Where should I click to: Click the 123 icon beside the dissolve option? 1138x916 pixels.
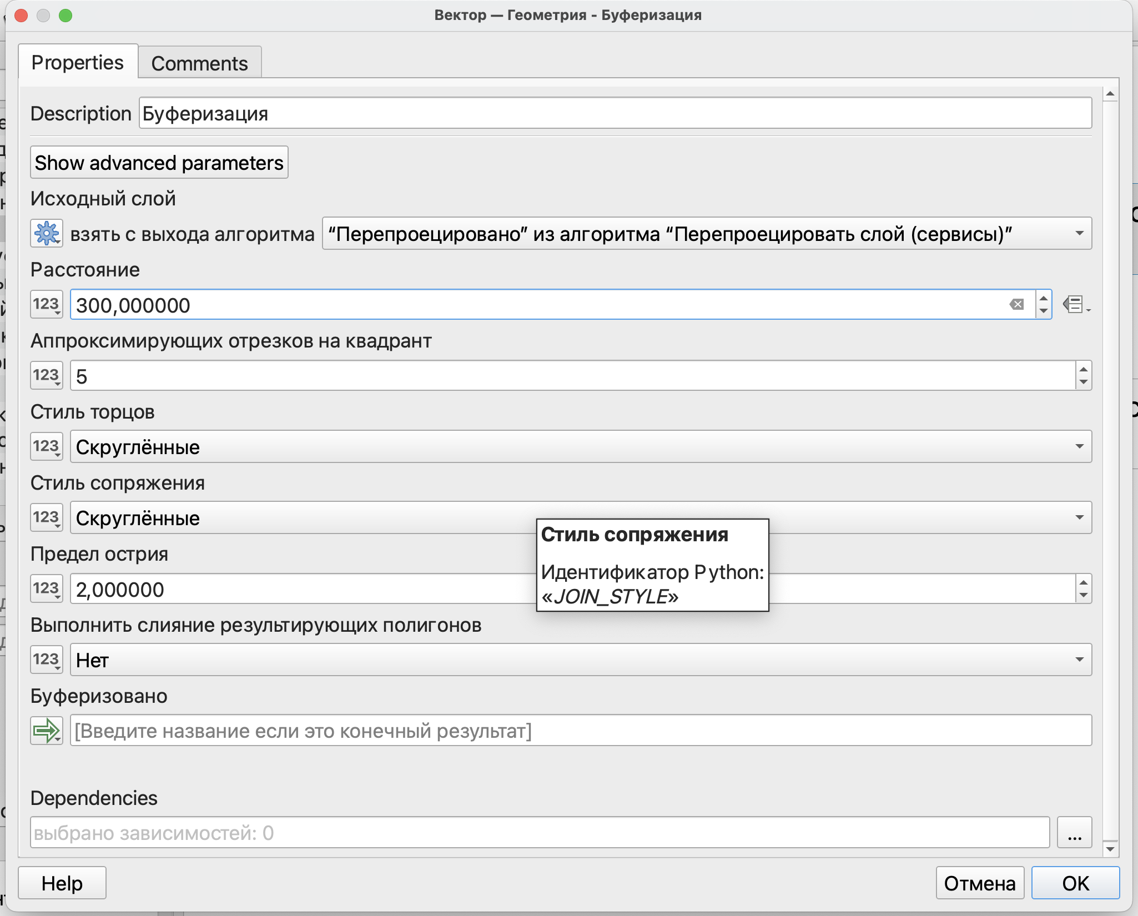(47, 660)
